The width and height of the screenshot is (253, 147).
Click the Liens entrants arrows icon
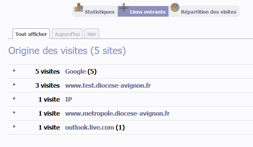[x=124, y=8]
